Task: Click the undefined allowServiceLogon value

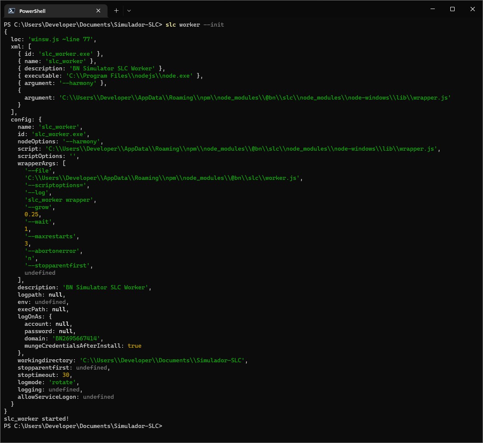Action: [98, 397]
